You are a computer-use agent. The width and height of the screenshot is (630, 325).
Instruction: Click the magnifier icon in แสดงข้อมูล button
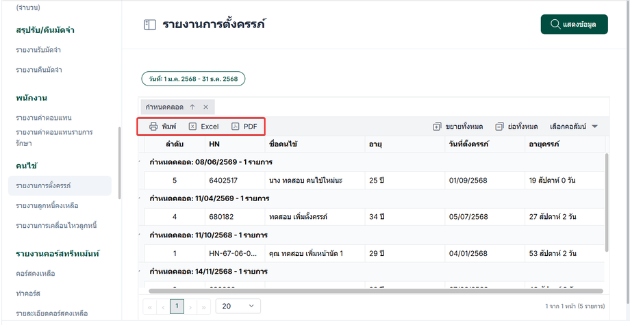click(555, 24)
